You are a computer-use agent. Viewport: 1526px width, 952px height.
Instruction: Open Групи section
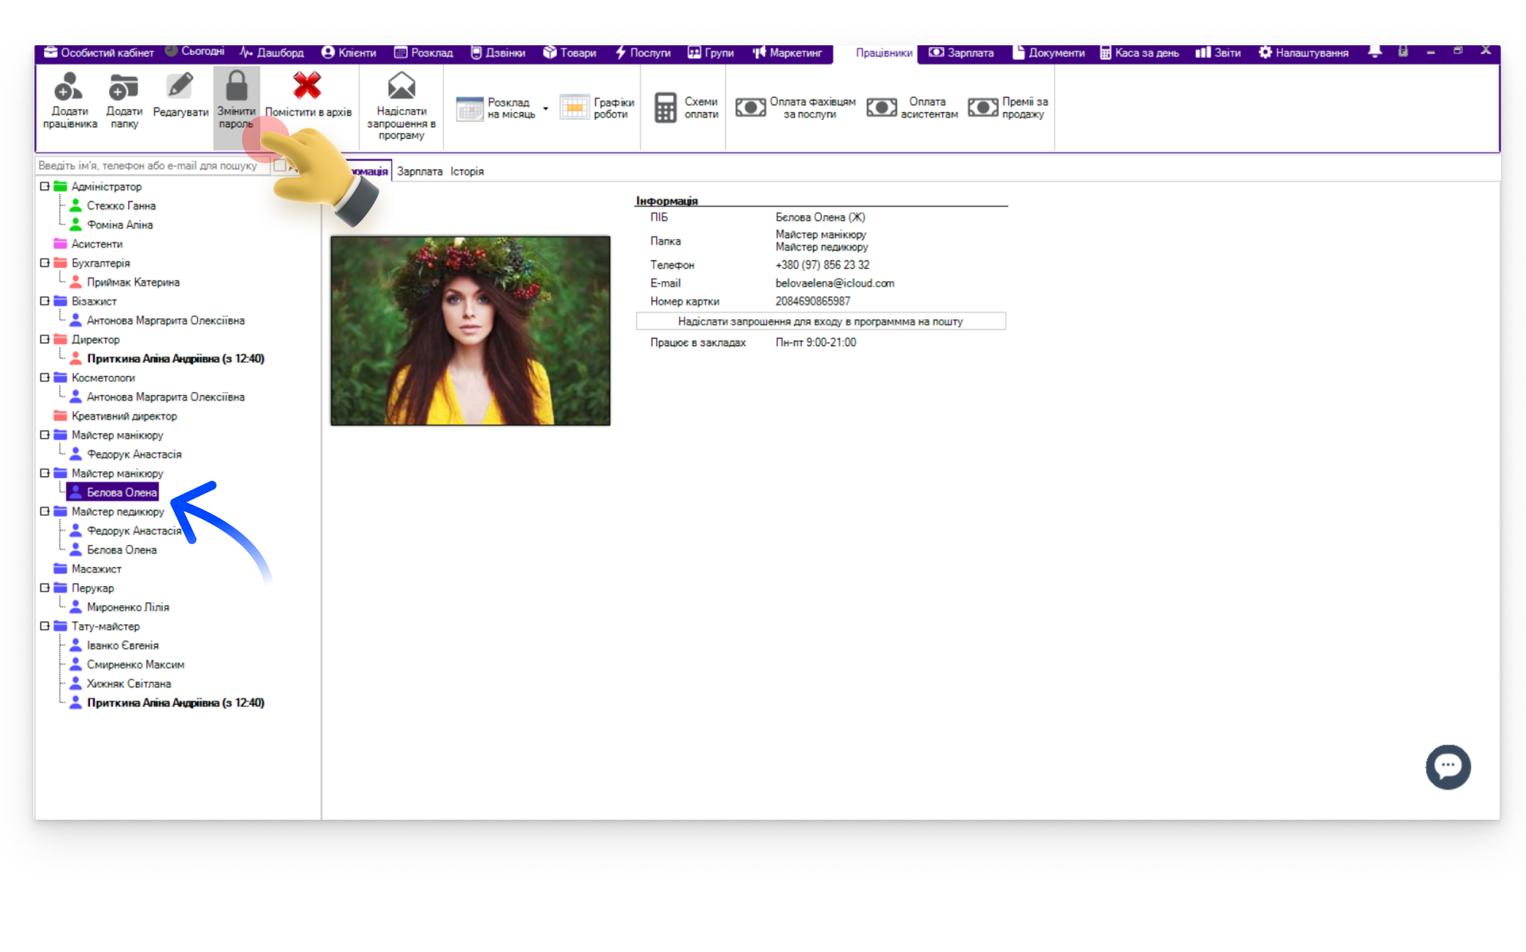pyautogui.click(x=711, y=53)
